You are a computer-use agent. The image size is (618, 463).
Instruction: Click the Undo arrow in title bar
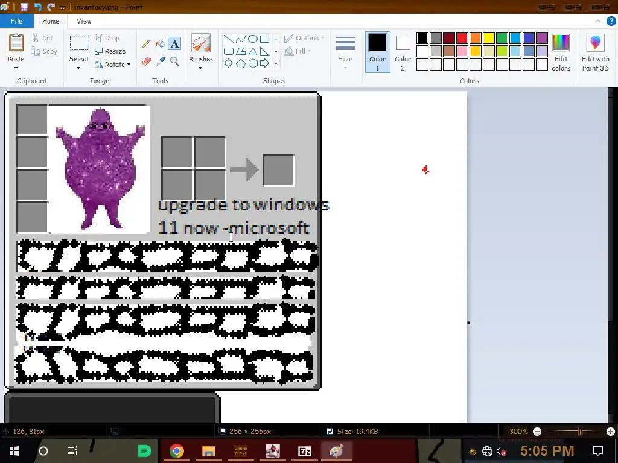point(38,7)
